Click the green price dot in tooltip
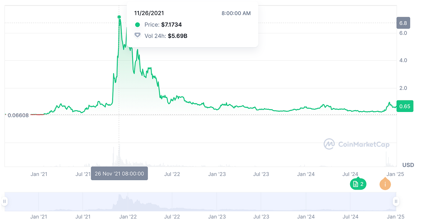Image resolution: width=428 pixels, height=223 pixels. point(138,25)
